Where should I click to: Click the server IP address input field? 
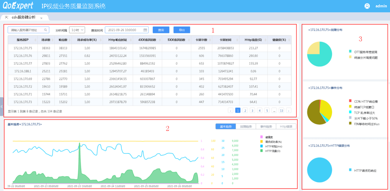(x=26, y=30)
